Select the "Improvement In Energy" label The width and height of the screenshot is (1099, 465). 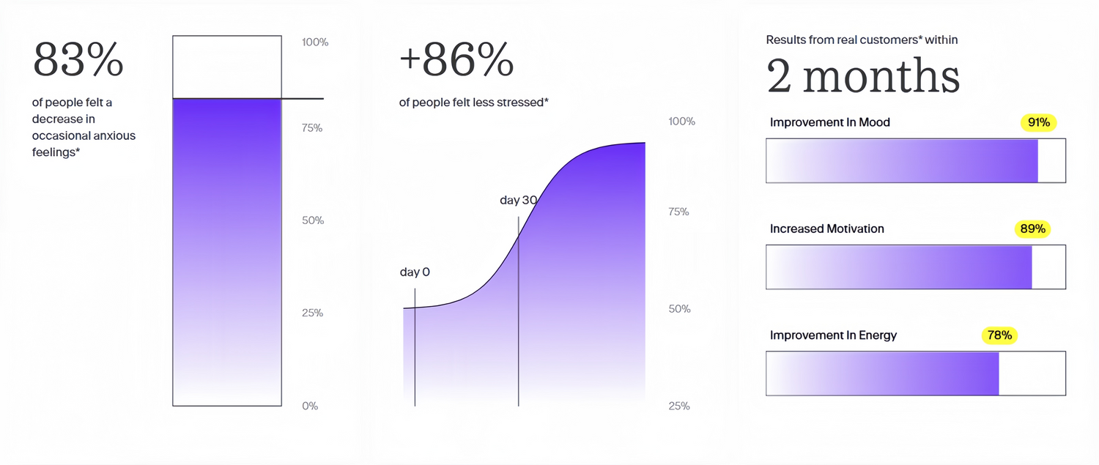833,335
